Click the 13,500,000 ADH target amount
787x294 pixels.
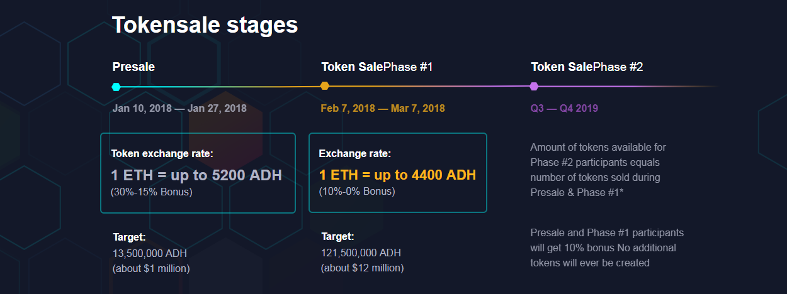(x=150, y=253)
